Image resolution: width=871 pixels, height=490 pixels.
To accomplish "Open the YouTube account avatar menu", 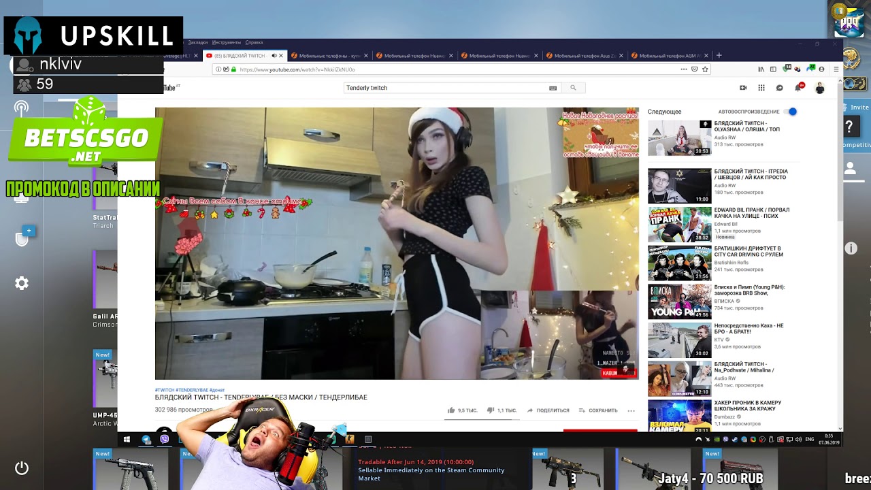I will tap(820, 88).
